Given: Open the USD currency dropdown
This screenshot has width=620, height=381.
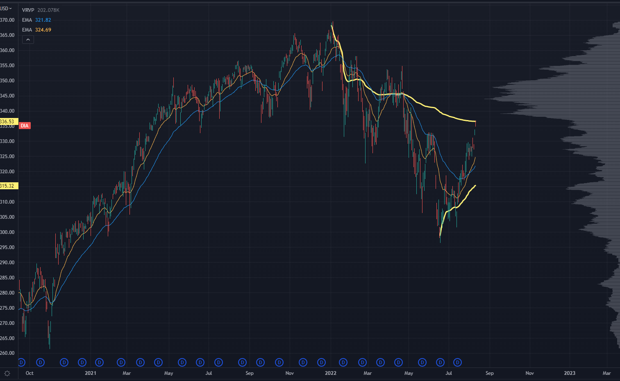Looking at the screenshot, I should click(x=6, y=8).
